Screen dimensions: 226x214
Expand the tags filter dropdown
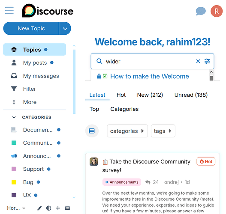163,131
